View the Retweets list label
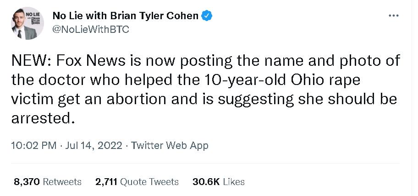This screenshot has width=418, height=196. pos(62,181)
